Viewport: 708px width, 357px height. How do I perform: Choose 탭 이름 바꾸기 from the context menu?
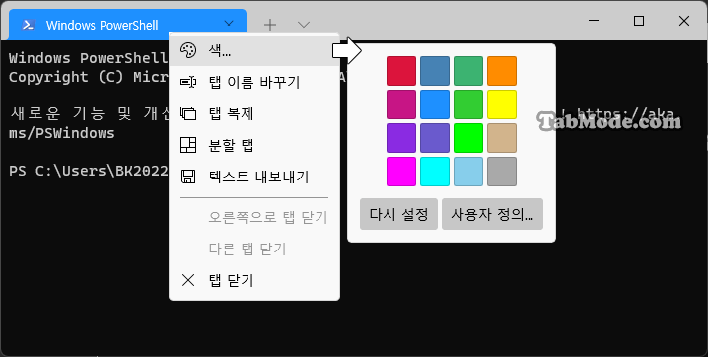[254, 82]
